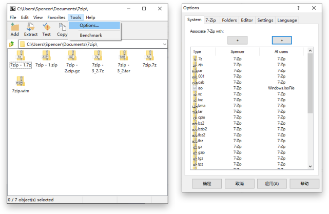Select the 7zip - 1.7z file icon
This screenshot has height=214, width=329.
pos(21,55)
